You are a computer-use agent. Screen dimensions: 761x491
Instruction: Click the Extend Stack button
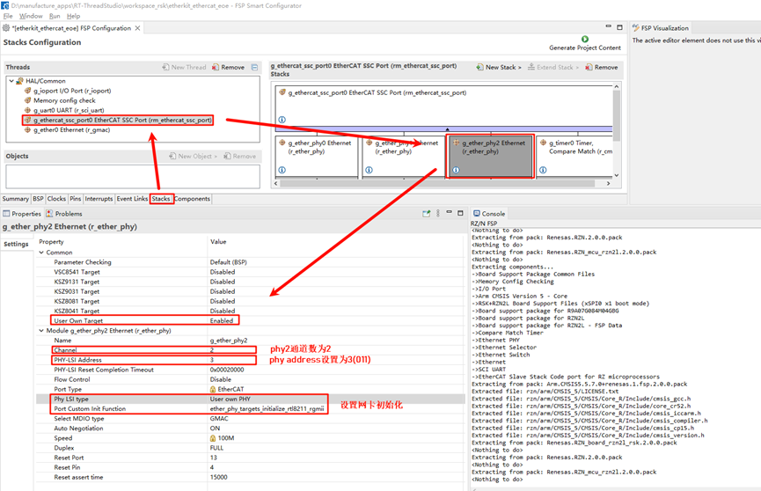point(552,67)
